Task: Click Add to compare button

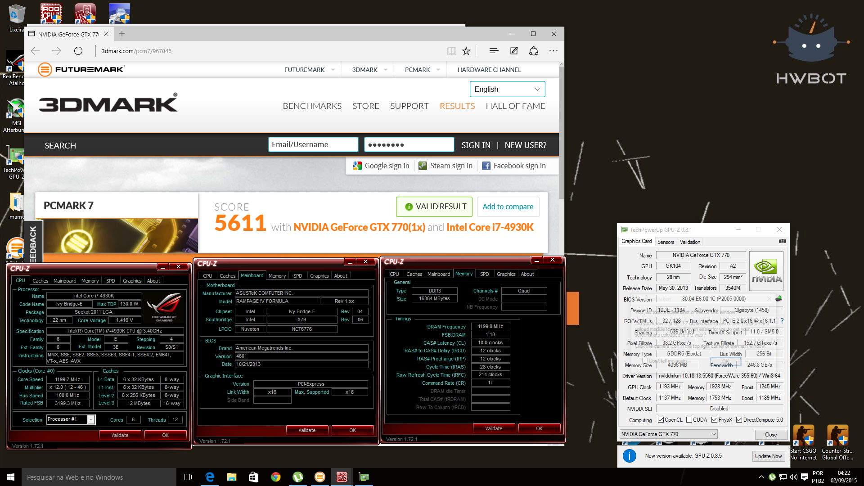Action: [x=508, y=207]
